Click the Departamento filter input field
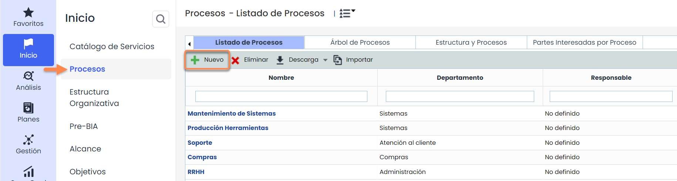The image size is (677, 181). click(x=460, y=96)
